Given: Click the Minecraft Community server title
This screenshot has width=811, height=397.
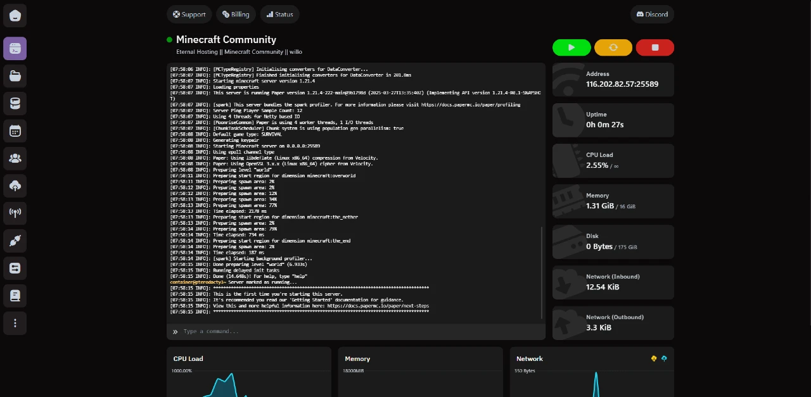Looking at the screenshot, I should (x=226, y=39).
